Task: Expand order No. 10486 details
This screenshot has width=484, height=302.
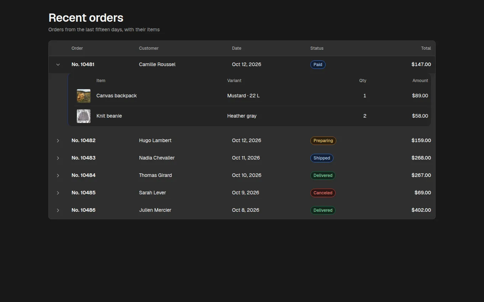Action: 58,210
